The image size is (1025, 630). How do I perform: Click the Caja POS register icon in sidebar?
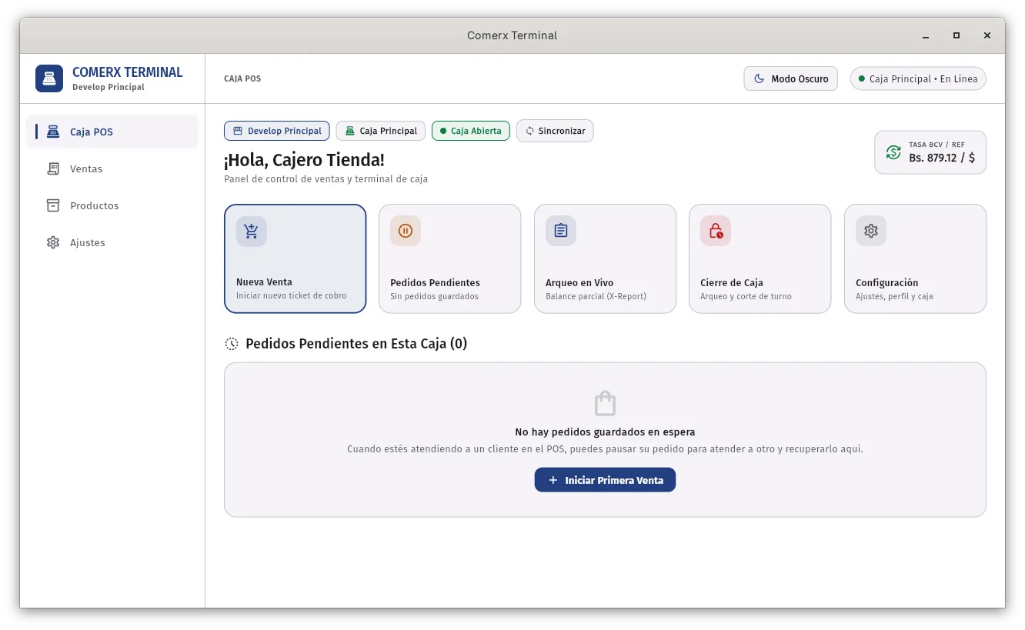[x=53, y=132]
